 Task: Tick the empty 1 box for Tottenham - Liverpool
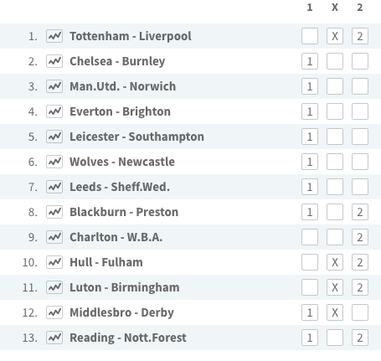(310, 36)
